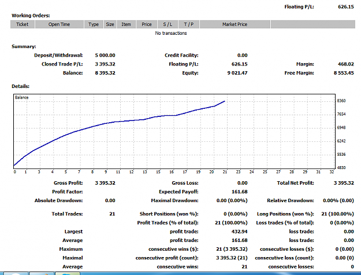Click the 'consecutive wins ($):' label
The height and width of the screenshot is (275, 361).
[x=173, y=249]
